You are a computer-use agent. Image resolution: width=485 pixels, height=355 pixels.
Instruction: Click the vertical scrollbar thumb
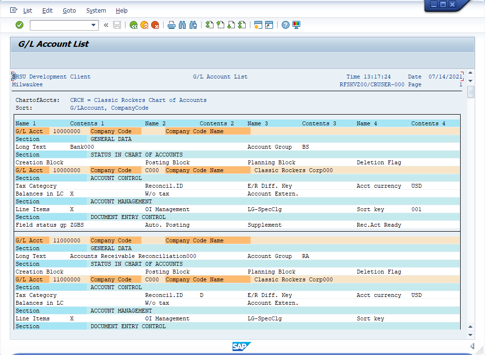click(470, 92)
